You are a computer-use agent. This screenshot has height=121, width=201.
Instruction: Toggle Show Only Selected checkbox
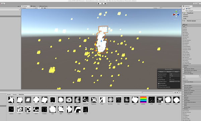pyautogui.click(x=158, y=87)
